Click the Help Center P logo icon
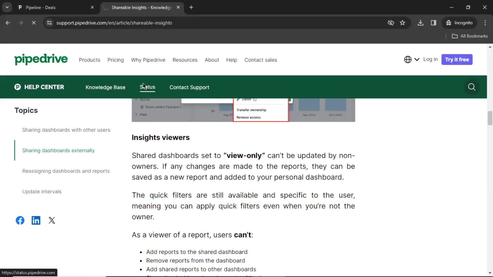 pos(17,87)
